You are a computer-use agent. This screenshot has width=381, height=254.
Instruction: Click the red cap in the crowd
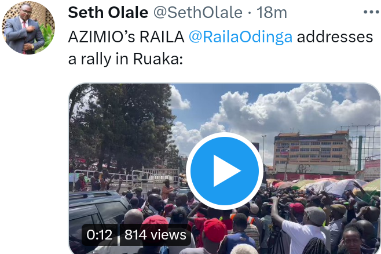click(215, 230)
